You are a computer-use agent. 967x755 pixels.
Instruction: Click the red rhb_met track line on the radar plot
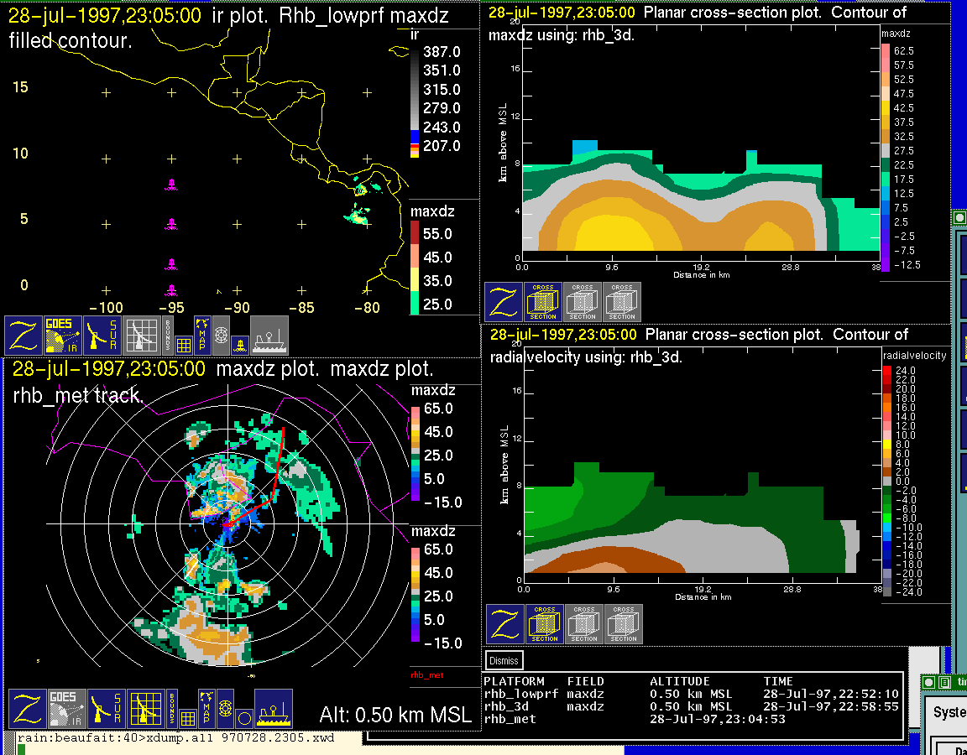tap(278, 470)
